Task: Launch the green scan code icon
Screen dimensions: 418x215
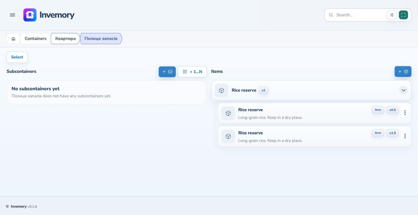Action: point(403,15)
